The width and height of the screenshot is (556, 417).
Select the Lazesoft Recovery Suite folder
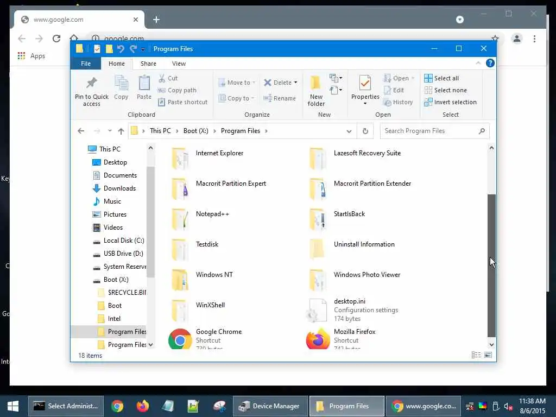355,158
